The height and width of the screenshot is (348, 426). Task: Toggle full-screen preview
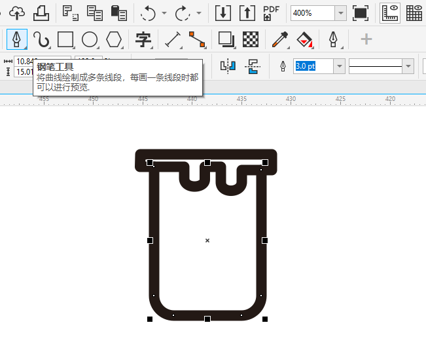[361, 13]
